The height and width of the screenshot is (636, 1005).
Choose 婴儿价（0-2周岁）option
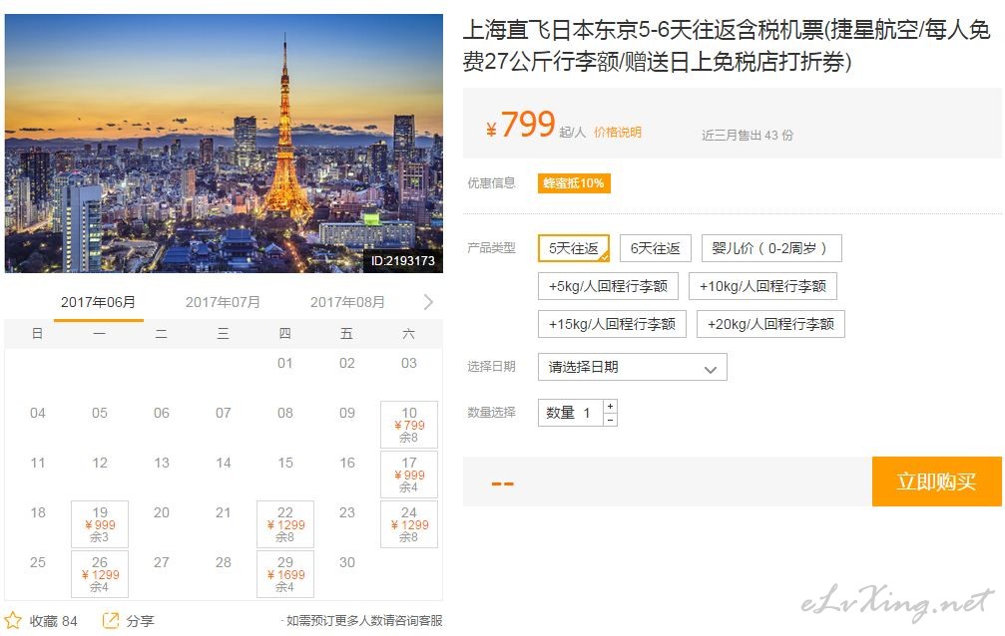771,248
